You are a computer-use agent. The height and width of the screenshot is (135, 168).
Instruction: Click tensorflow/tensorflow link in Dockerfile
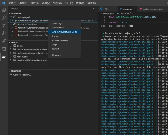pyautogui.click(x=129, y=17)
